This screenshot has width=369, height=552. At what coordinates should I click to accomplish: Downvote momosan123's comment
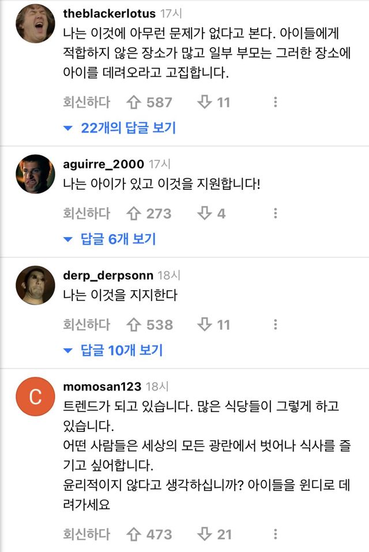[205, 534]
